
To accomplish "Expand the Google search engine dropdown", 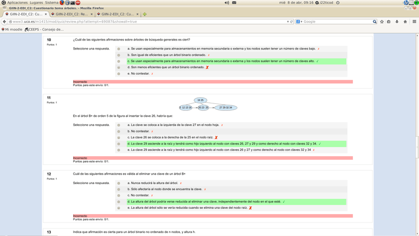I will (299, 22).
